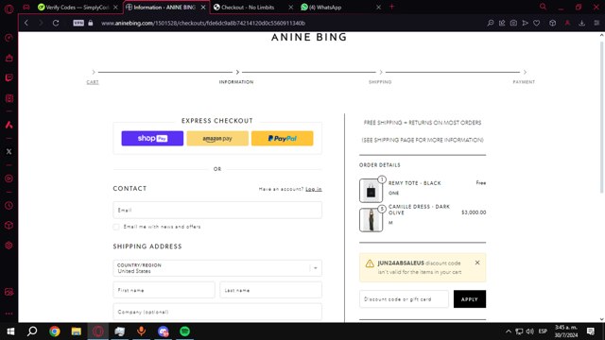Open extensions cube icon in toolbar
Viewport: 605px width, 340px height.
click(552, 23)
